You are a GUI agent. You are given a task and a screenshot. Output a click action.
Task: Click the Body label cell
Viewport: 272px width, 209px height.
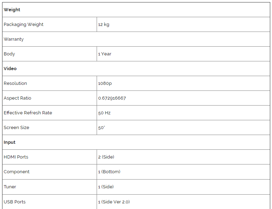9,54
